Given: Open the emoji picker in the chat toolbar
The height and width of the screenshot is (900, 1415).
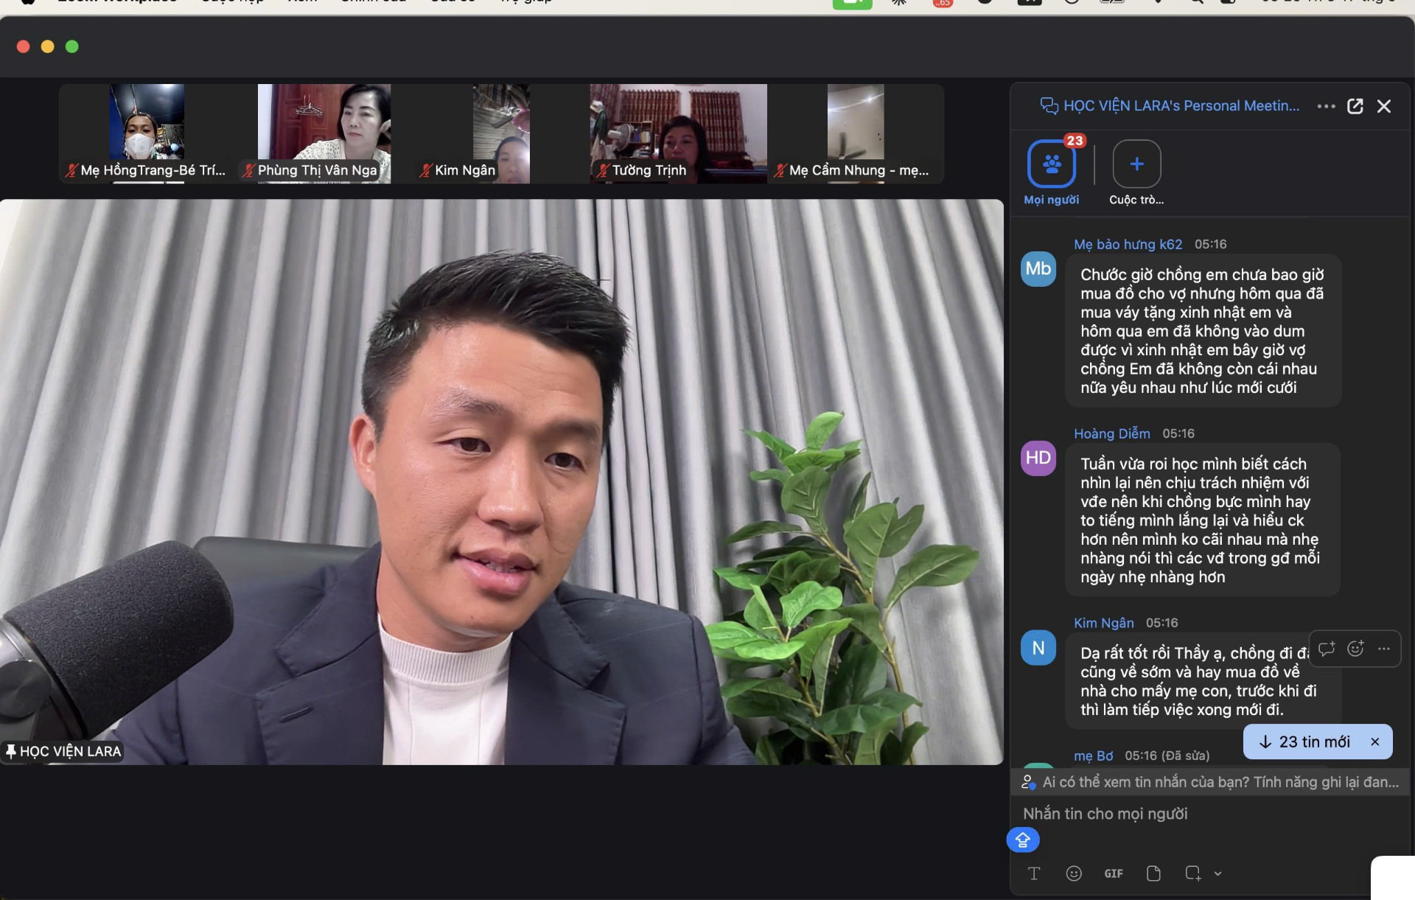Looking at the screenshot, I should (x=1074, y=873).
